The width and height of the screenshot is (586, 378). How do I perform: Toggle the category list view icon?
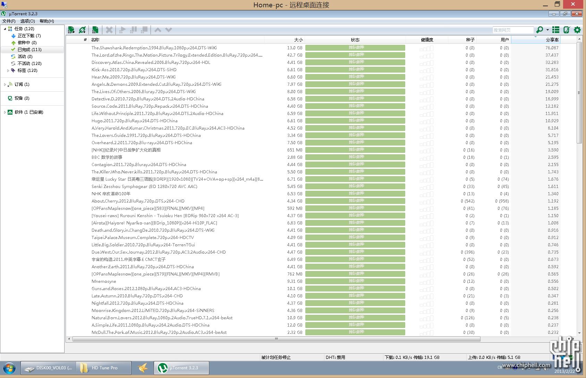tap(556, 30)
